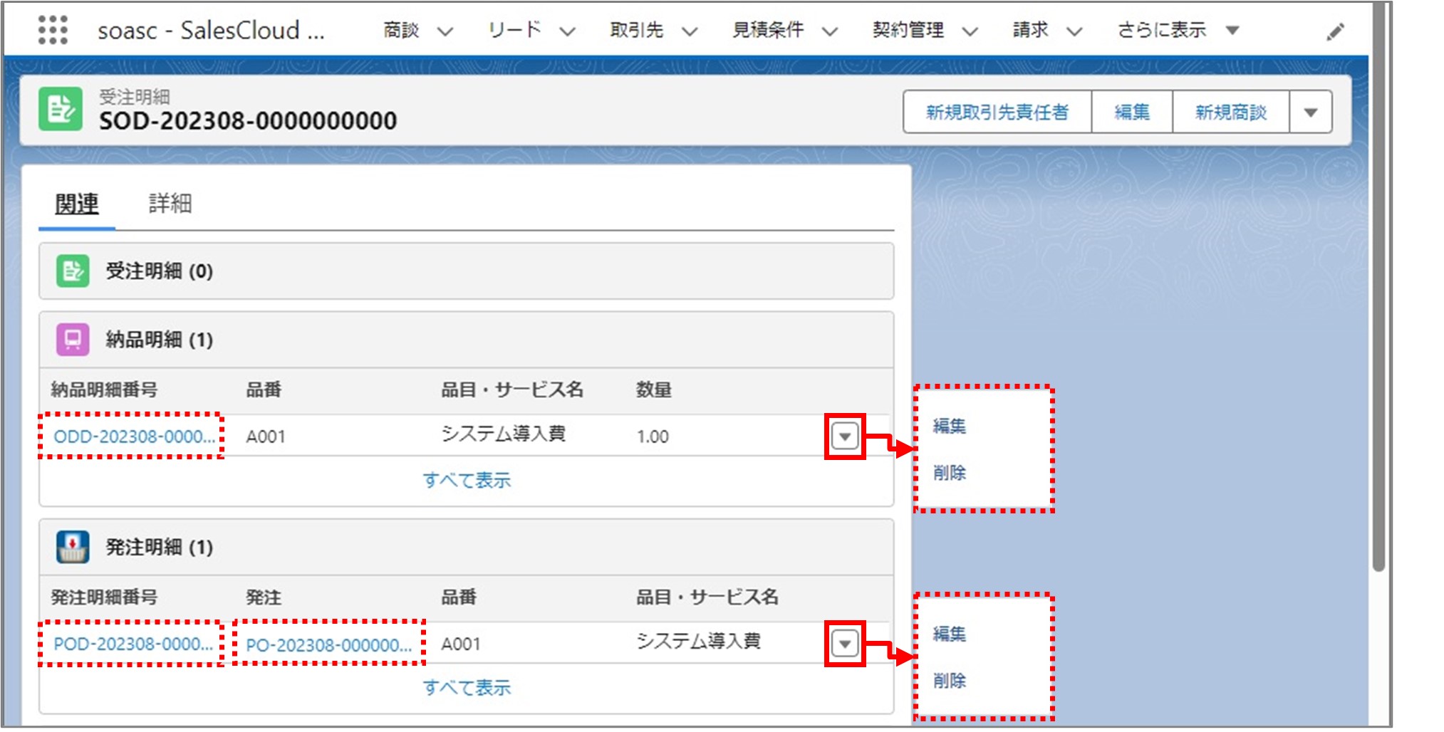Click the 発注明細 basket icon
The width and height of the screenshot is (1444, 732).
(73, 547)
